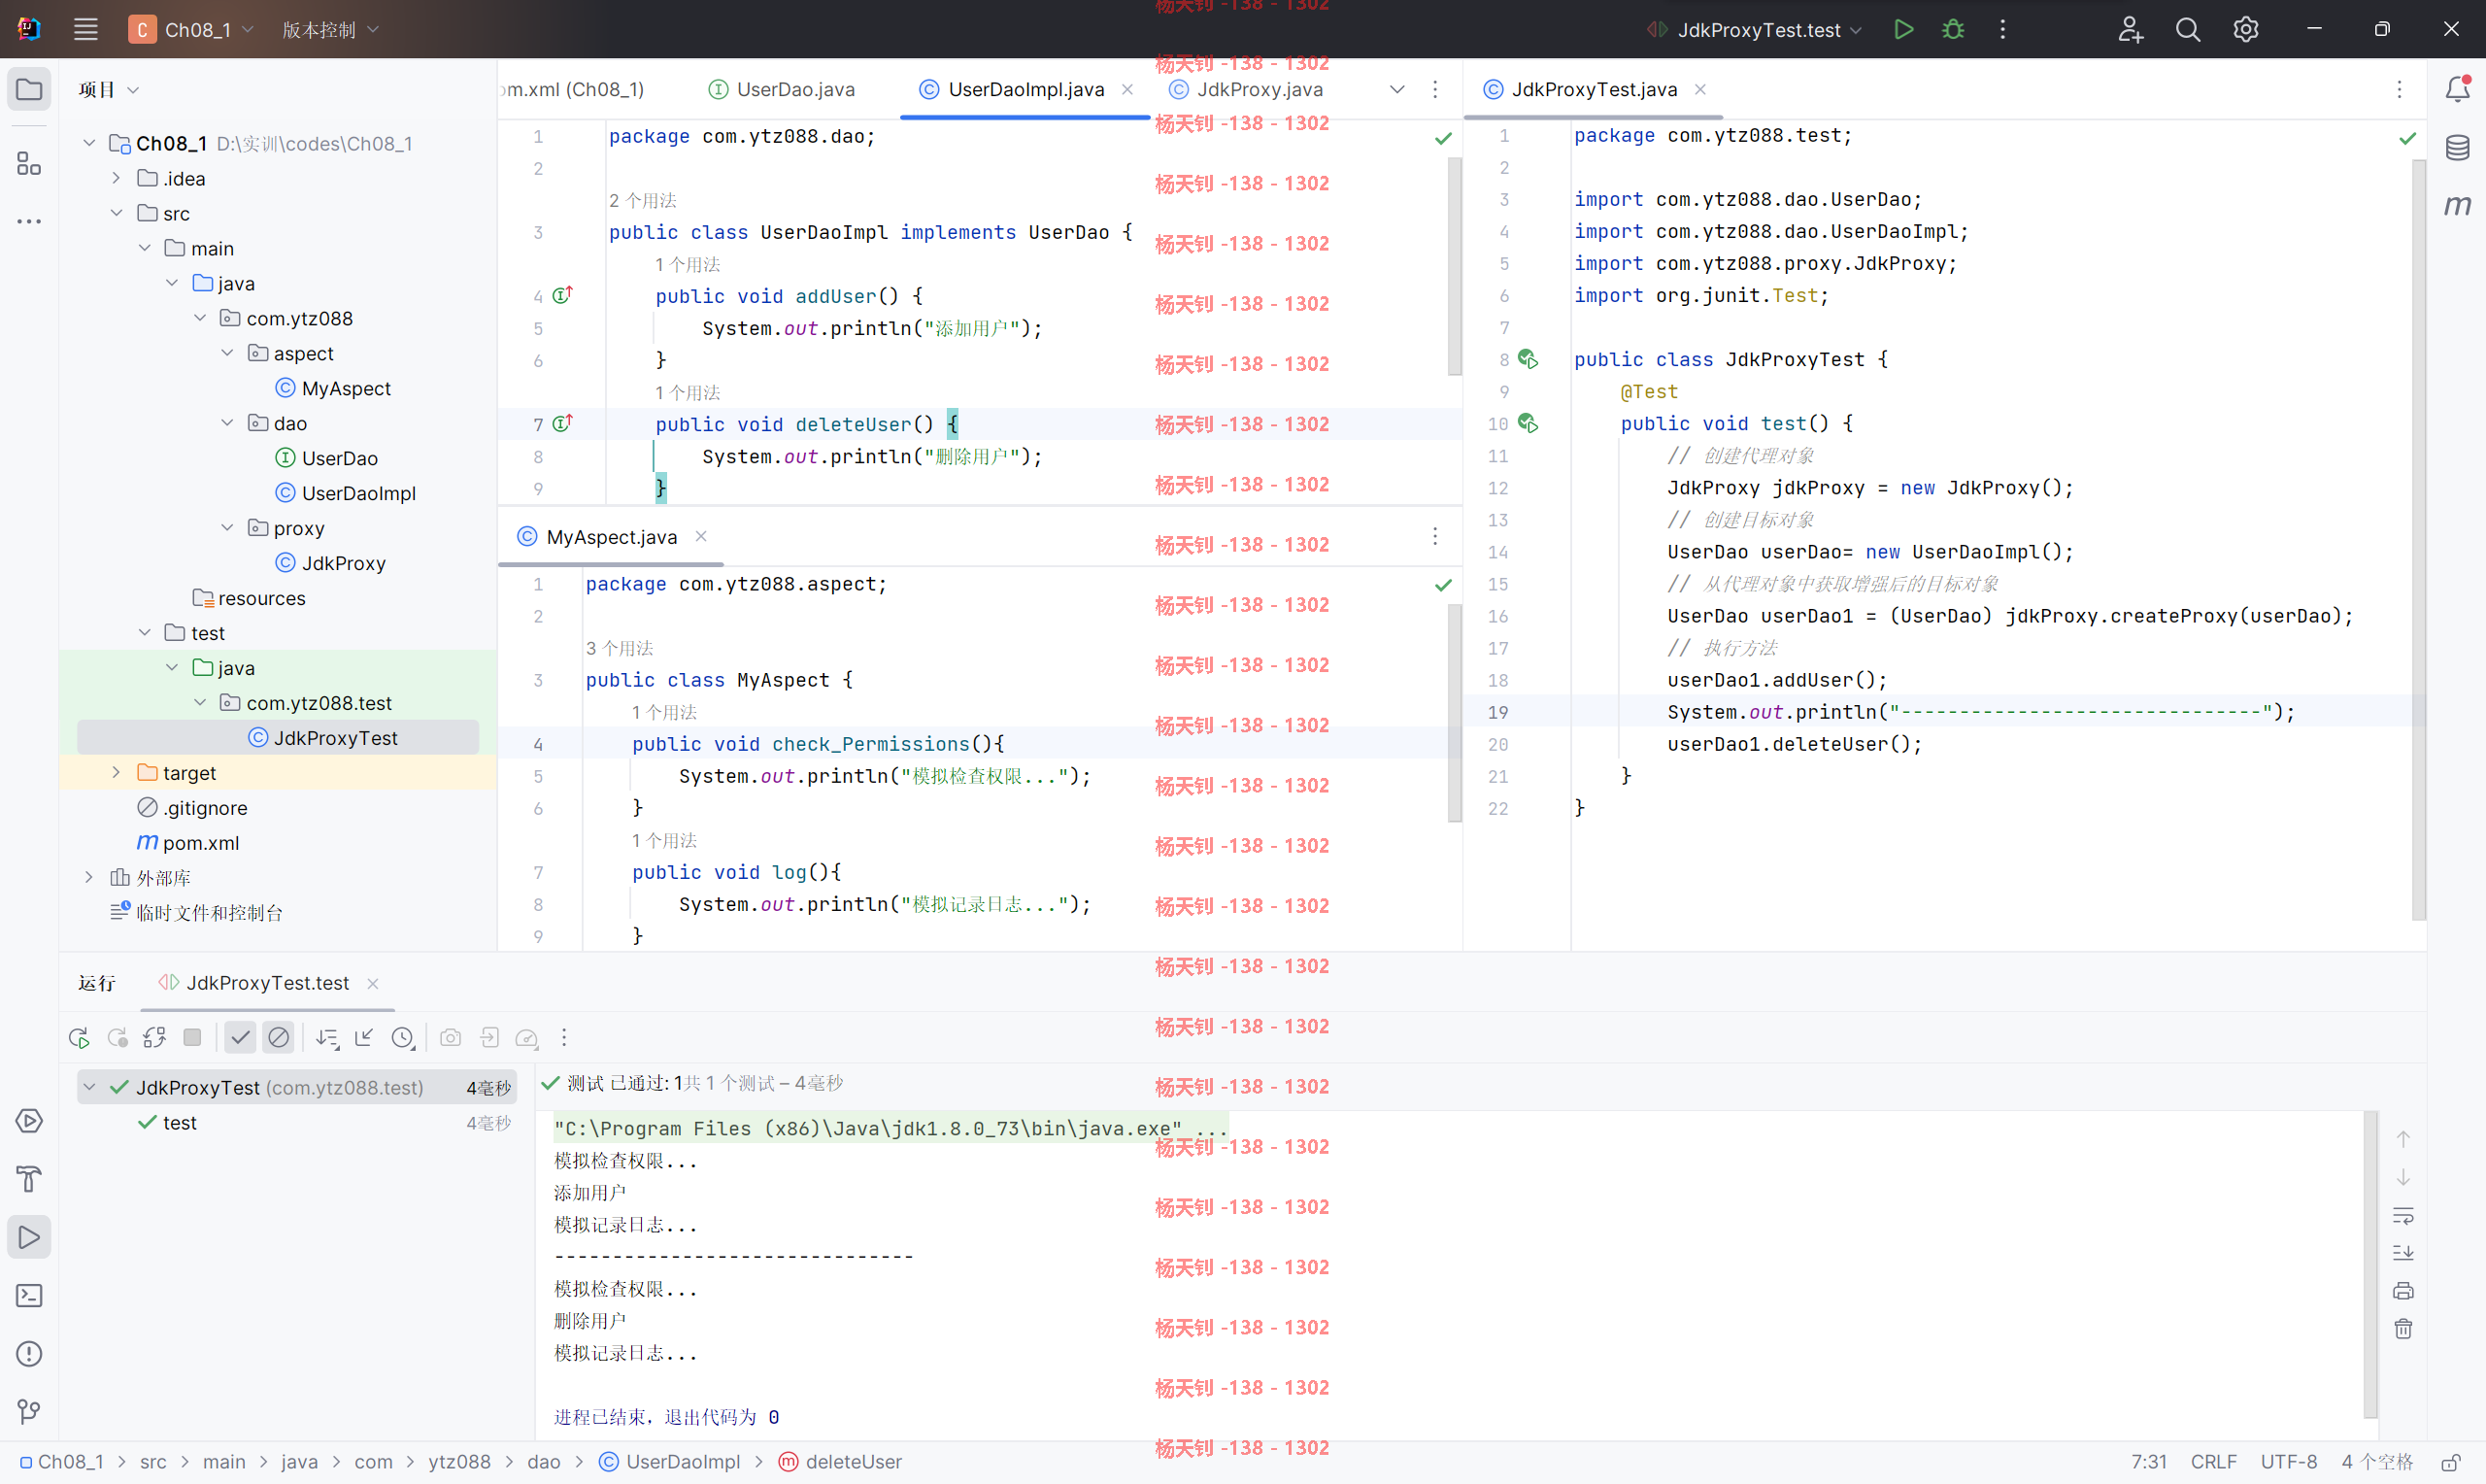Click the run gutter icon beside class JdkProxyTest
Image resolution: width=2486 pixels, height=1484 pixels.
click(1528, 359)
